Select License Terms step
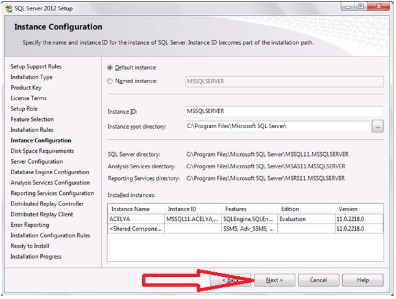 (29, 98)
